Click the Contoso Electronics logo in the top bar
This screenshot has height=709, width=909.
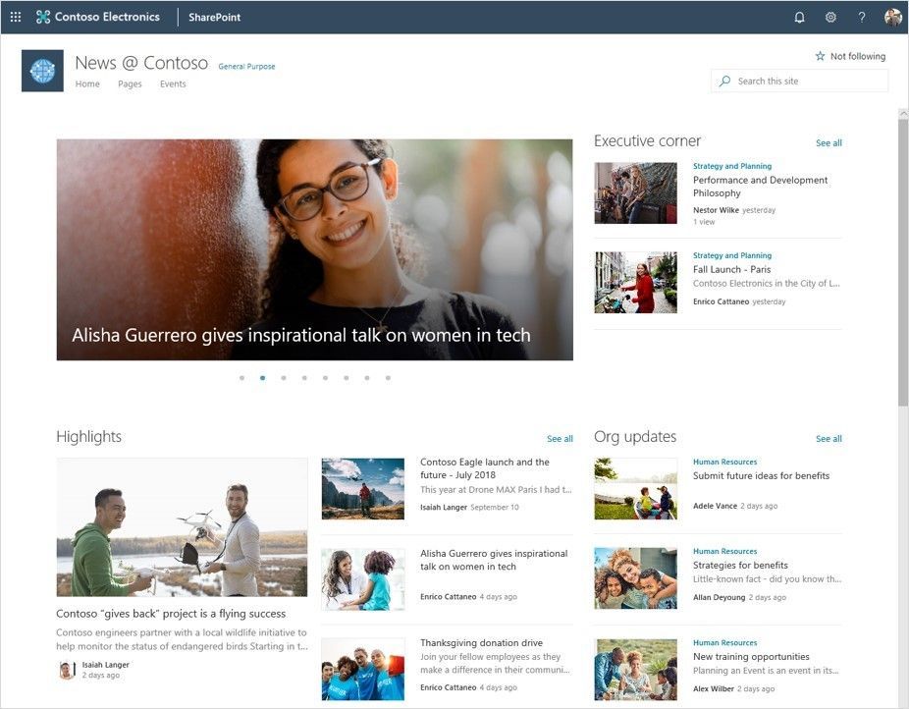click(x=41, y=16)
